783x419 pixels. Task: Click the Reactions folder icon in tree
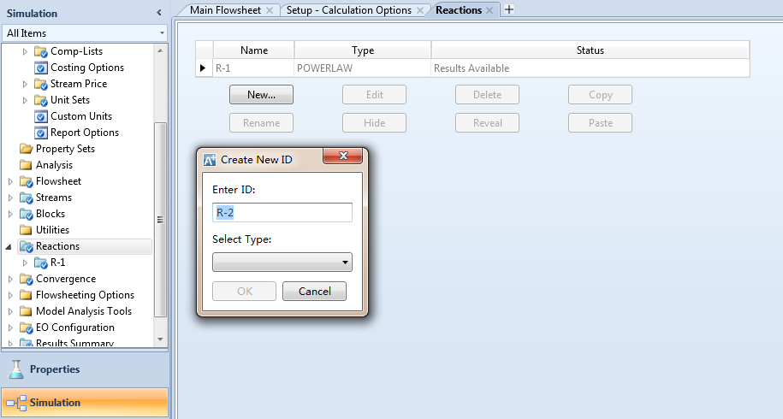click(26, 246)
